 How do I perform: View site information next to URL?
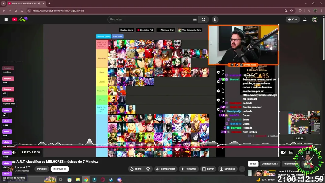pyautogui.click(x=29, y=11)
